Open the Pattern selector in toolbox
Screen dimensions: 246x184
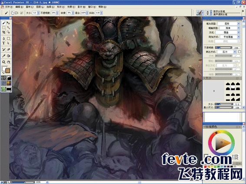3,83
